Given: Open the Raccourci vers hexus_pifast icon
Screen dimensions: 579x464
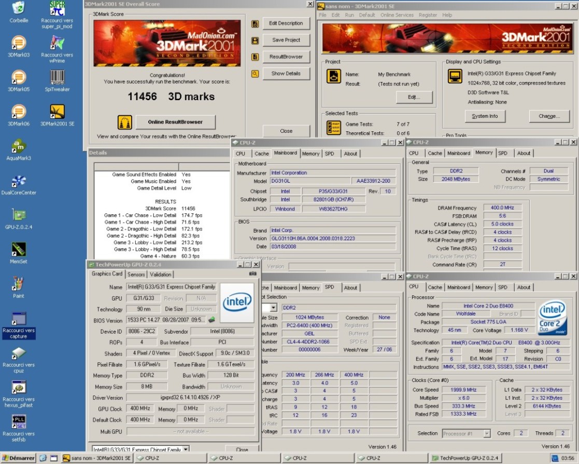Looking at the screenshot, I should [x=19, y=387].
